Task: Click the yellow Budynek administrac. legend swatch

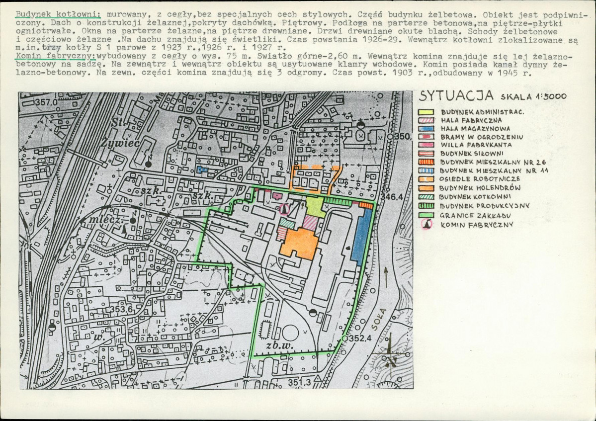Action: [x=426, y=112]
